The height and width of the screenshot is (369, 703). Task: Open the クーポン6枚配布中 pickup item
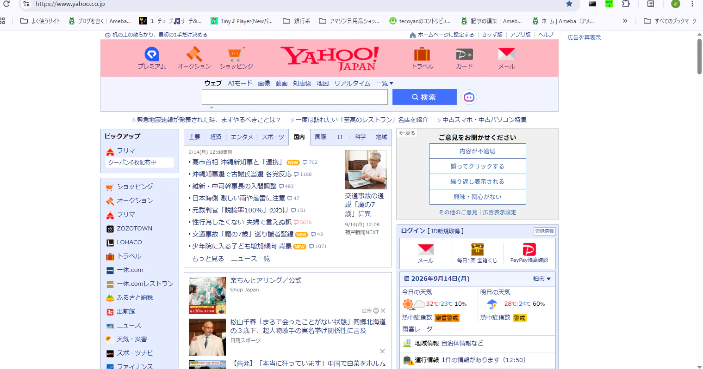(x=140, y=163)
